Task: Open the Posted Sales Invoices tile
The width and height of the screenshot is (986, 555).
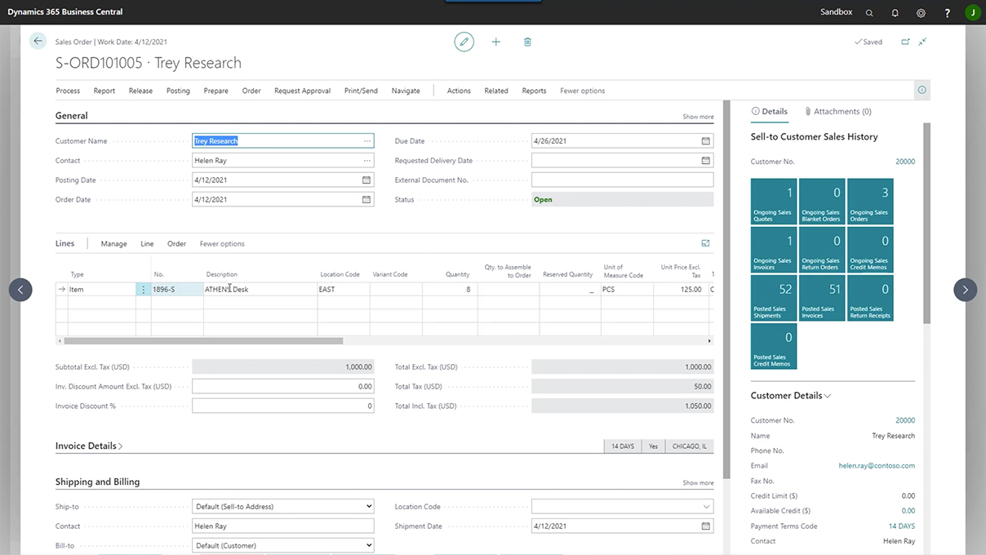Action: [x=822, y=298]
